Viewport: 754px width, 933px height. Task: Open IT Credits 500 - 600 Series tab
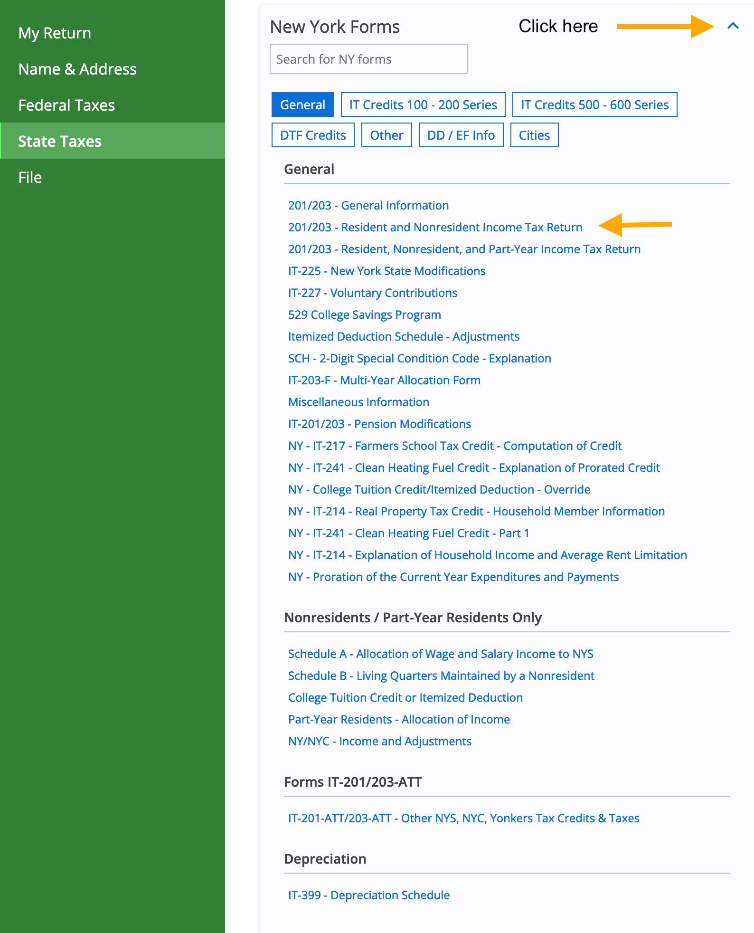pos(594,105)
